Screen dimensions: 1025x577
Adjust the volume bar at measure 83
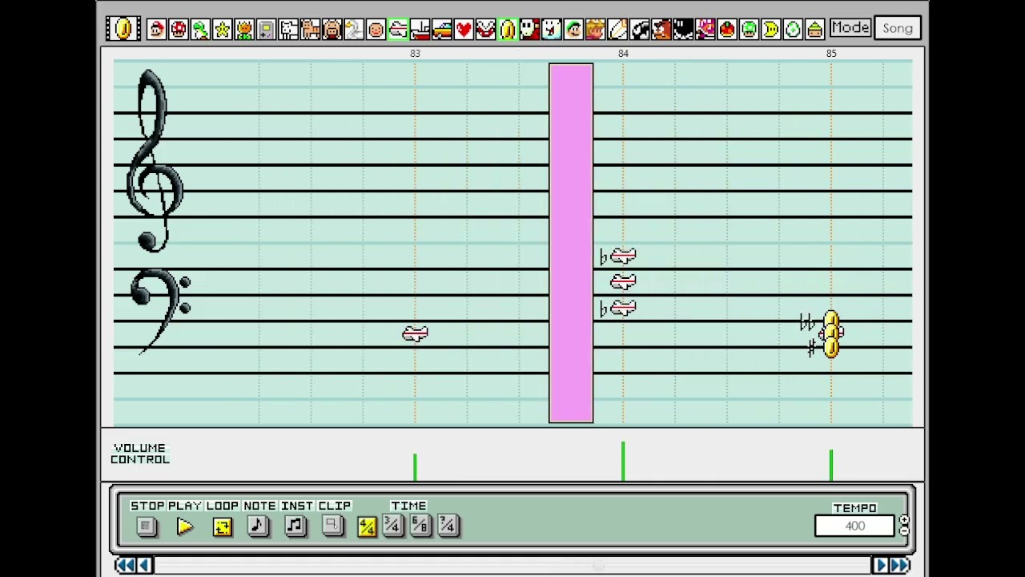pyautogui.click(x=415, y=467)
